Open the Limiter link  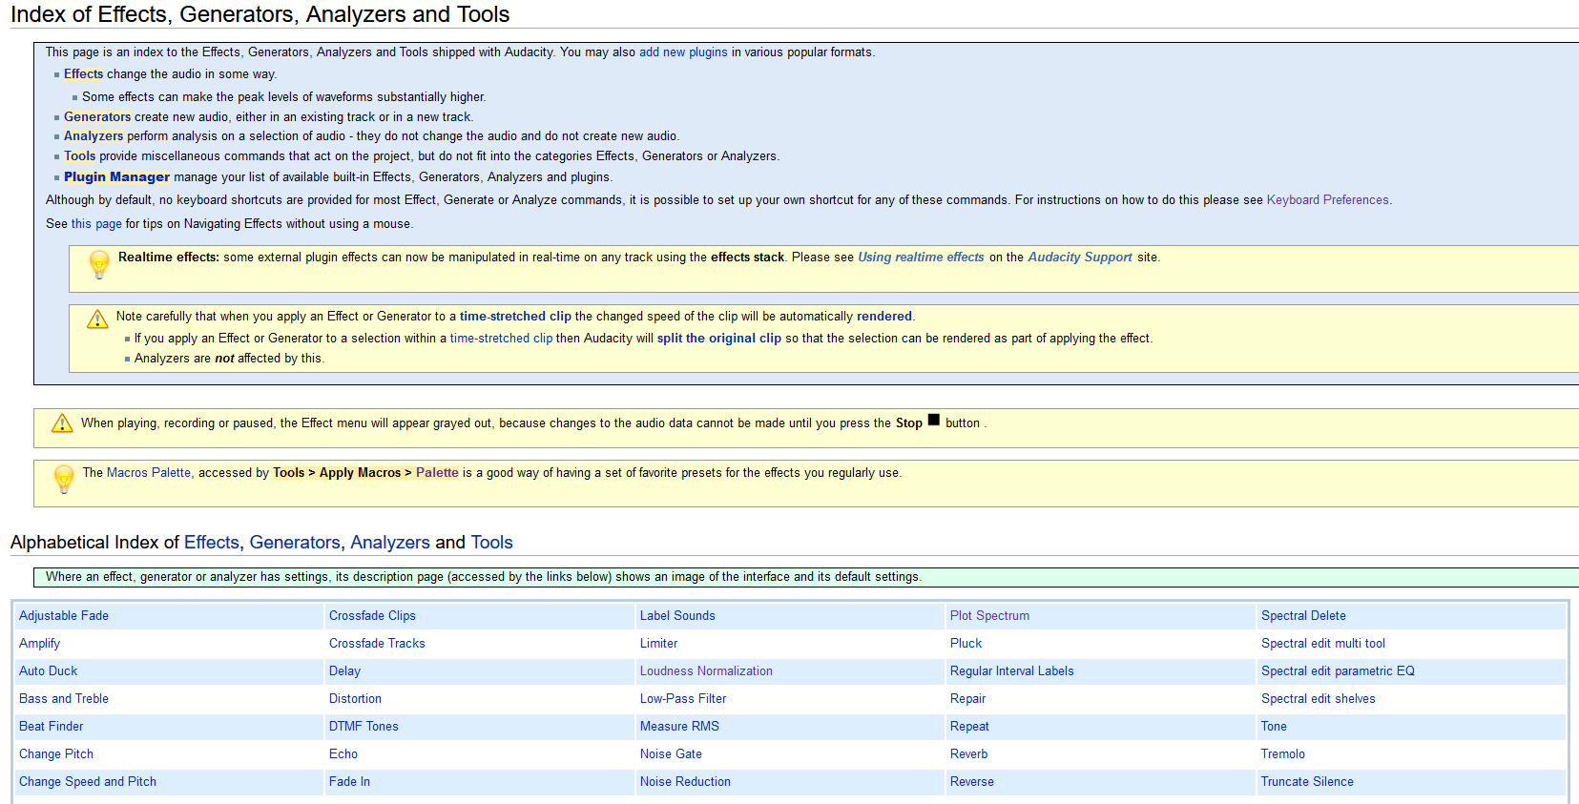point(658,644)
